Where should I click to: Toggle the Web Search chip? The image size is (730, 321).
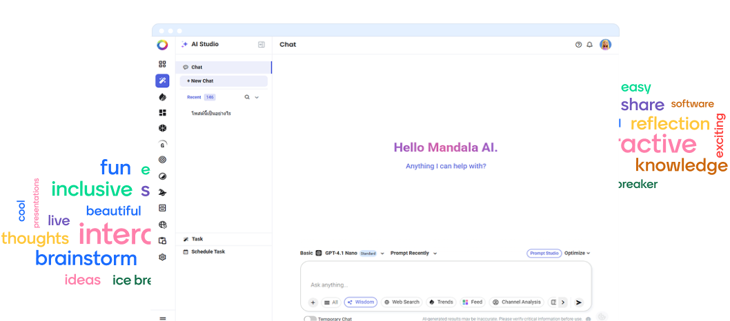[402, 302]
